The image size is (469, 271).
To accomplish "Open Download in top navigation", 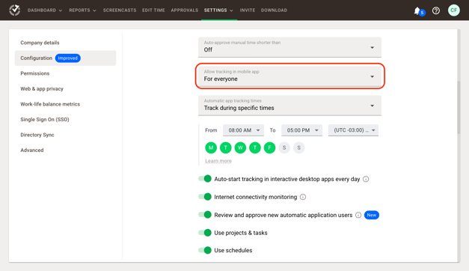I will click(274, 10).
